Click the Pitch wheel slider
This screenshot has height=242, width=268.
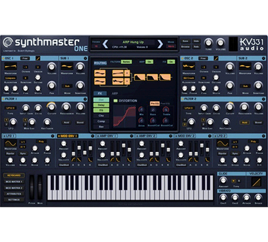click(x=32, y=188)
